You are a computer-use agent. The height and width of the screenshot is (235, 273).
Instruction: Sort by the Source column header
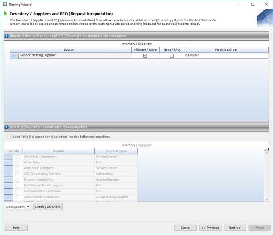pos(69,49)
